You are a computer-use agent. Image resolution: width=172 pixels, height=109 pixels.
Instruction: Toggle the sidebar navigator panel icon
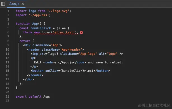3,4
